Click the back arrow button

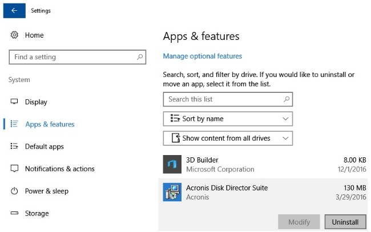pyautogui.click(x=14, y=11)
